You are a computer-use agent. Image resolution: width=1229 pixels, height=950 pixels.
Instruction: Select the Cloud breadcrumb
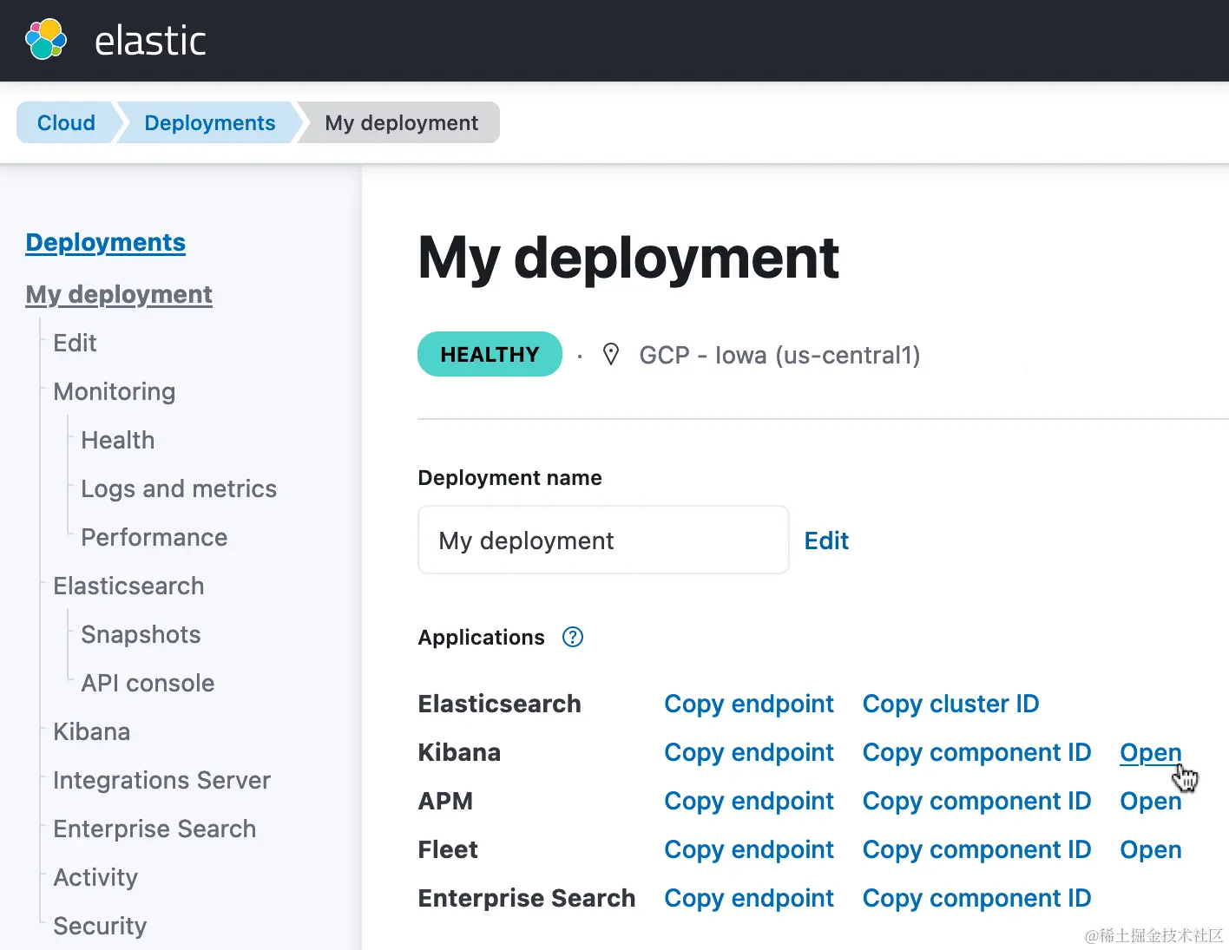66,122
